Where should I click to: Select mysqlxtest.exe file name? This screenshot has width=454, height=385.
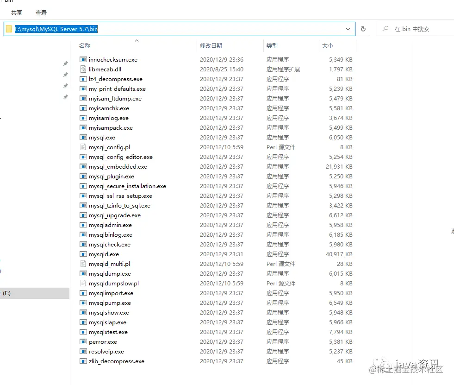pyautogui.click(x=108, y=332)
